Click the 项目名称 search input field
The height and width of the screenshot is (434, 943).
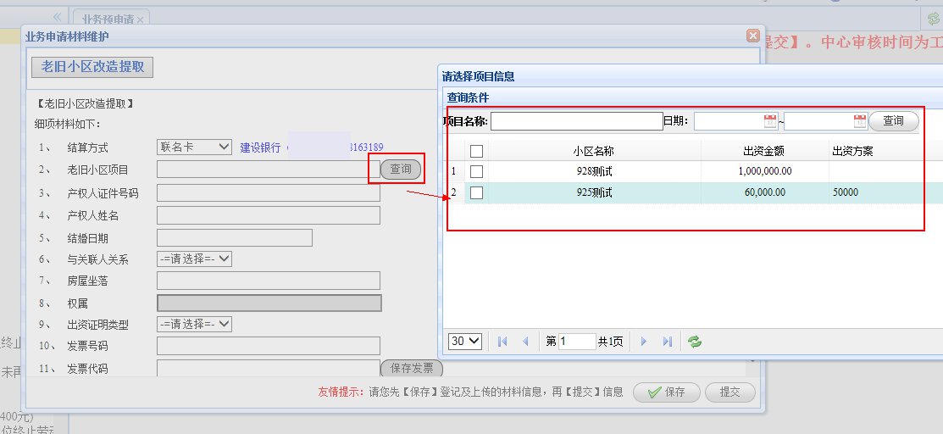(x=576, y=121)
